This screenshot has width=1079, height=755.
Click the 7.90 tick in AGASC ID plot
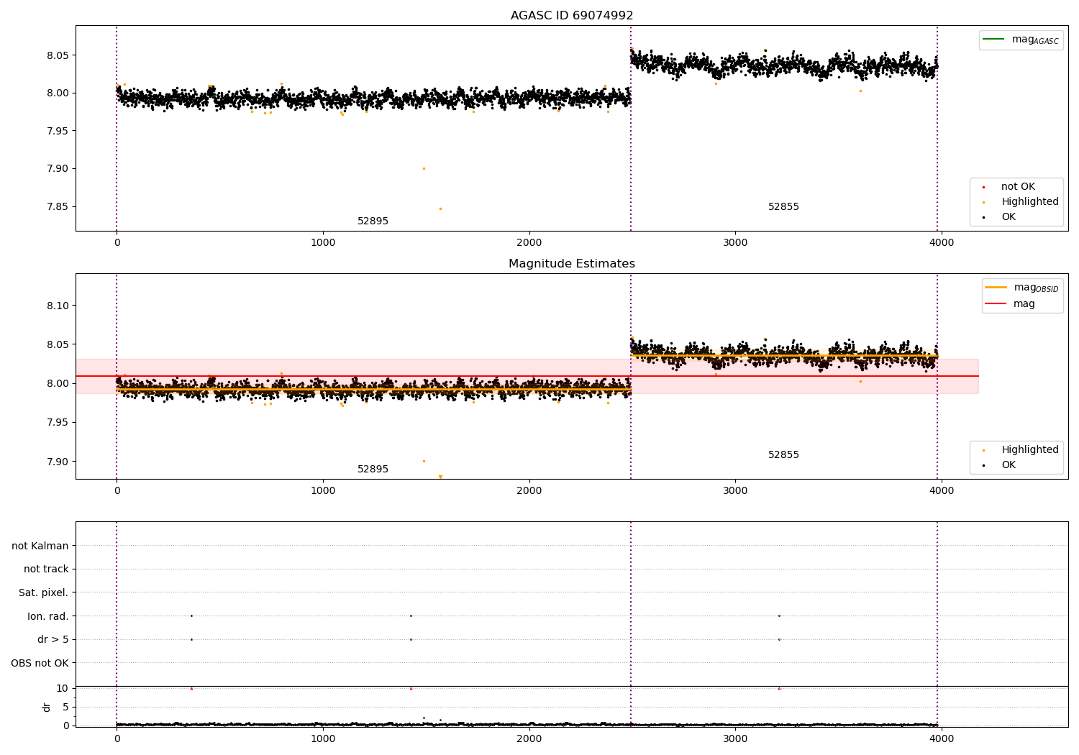click(57, 169)
